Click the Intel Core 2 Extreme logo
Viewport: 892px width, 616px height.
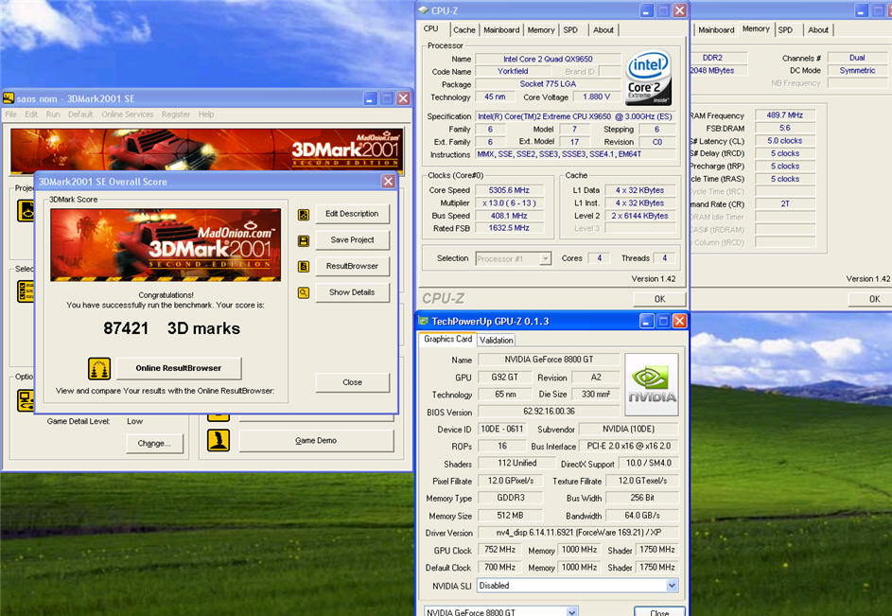[x=649, y=79]
